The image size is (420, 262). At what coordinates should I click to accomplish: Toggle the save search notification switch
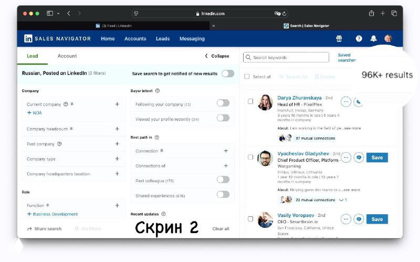(x=228, y=74)
